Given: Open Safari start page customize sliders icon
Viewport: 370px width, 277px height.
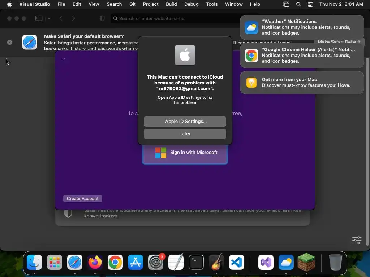Looking at the screenshot, I should click(x=357, y=240).
